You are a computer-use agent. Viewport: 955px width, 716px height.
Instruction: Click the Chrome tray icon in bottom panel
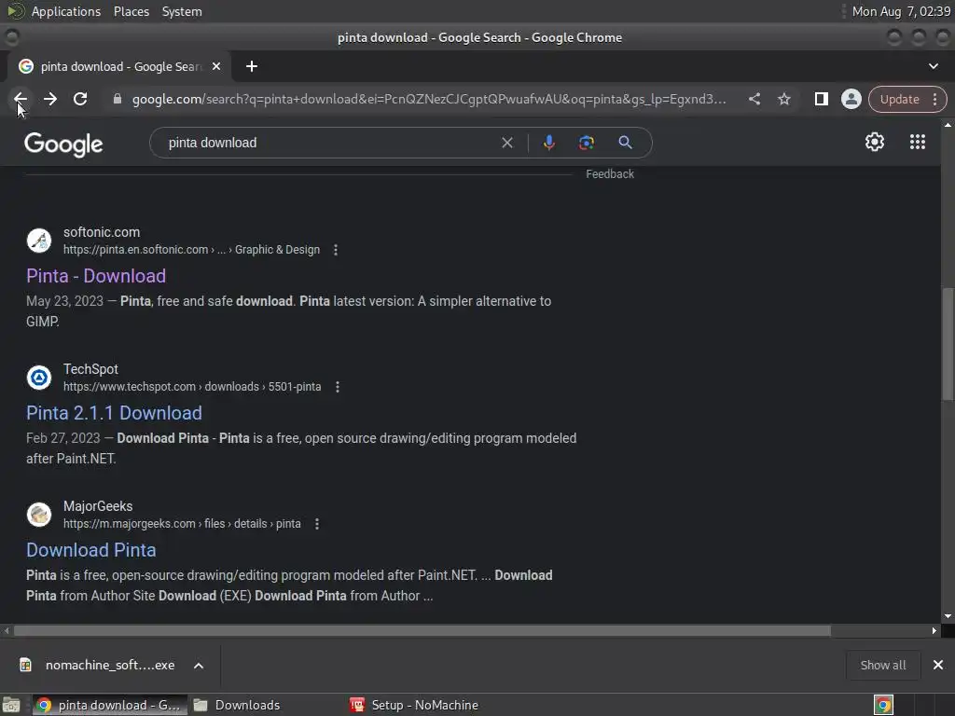click(883, 705)
